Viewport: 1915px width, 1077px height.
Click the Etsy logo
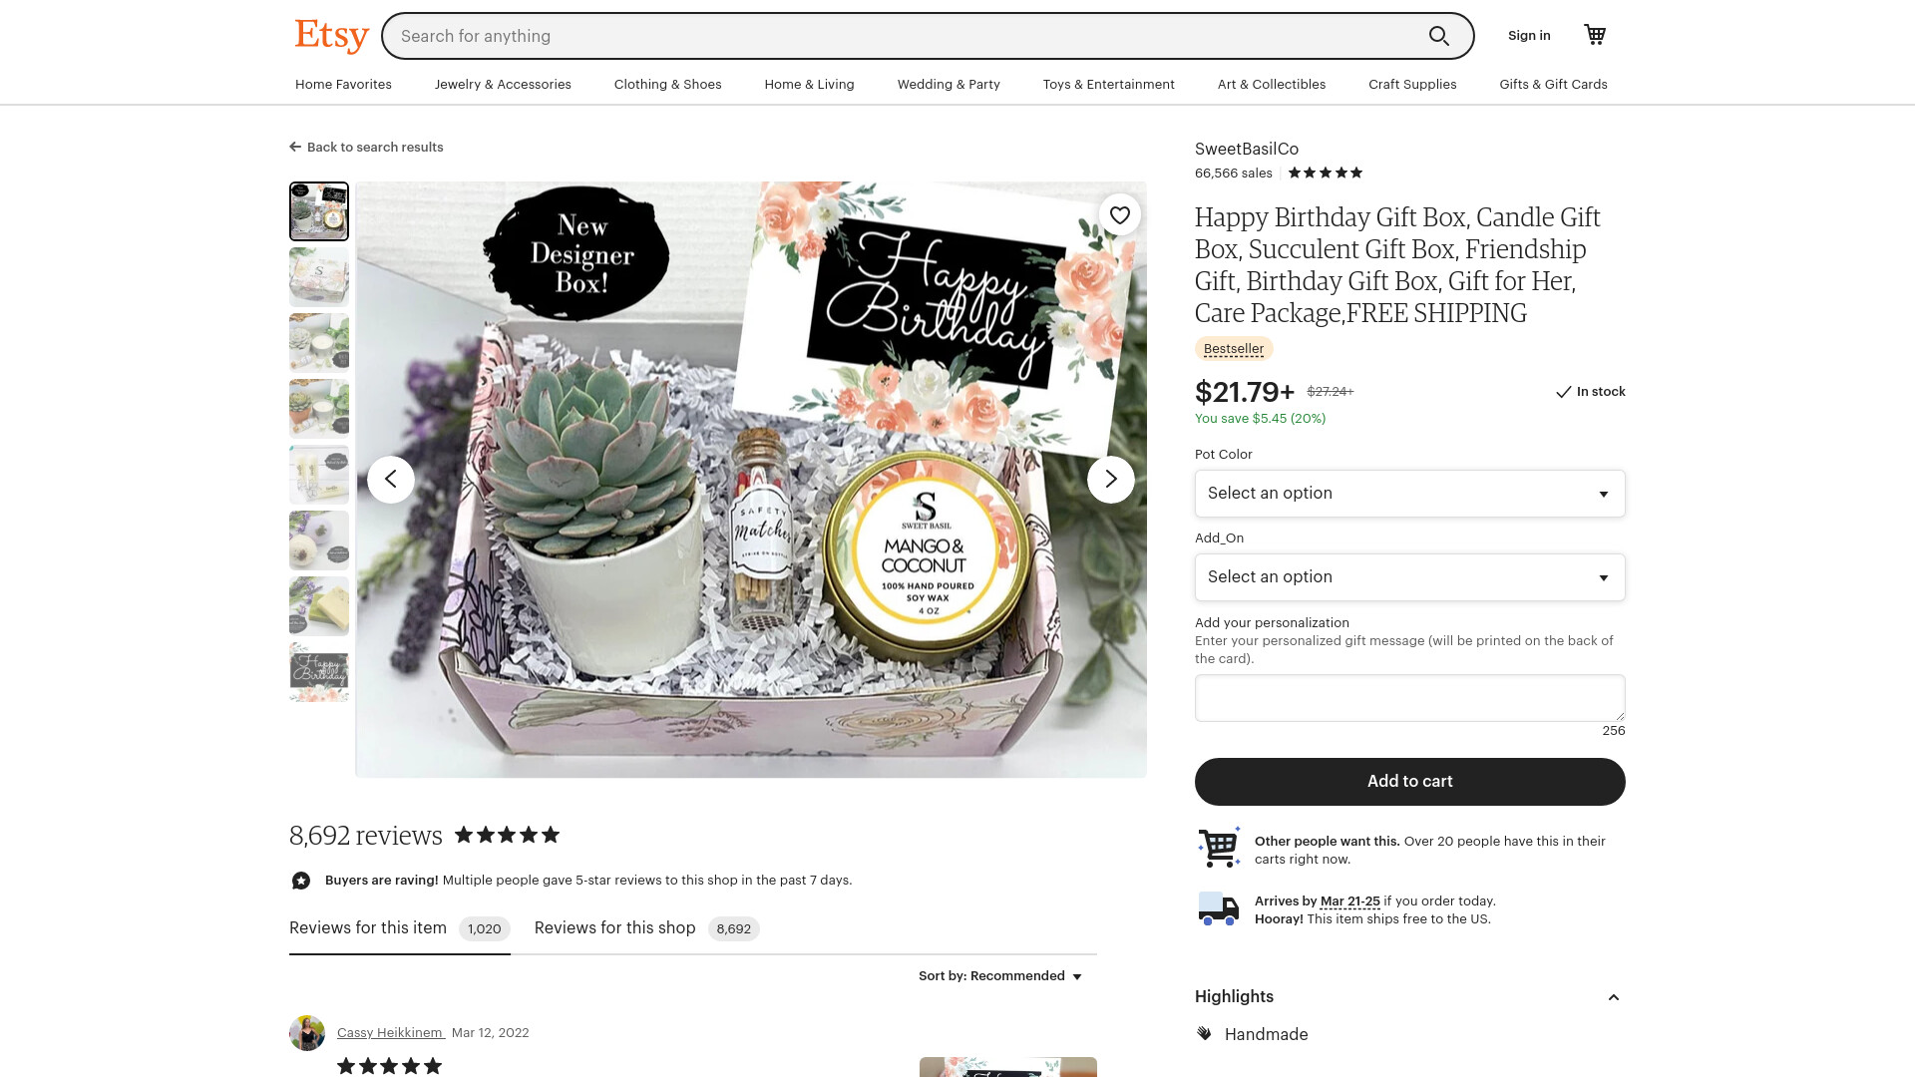[x=332, y=36]
